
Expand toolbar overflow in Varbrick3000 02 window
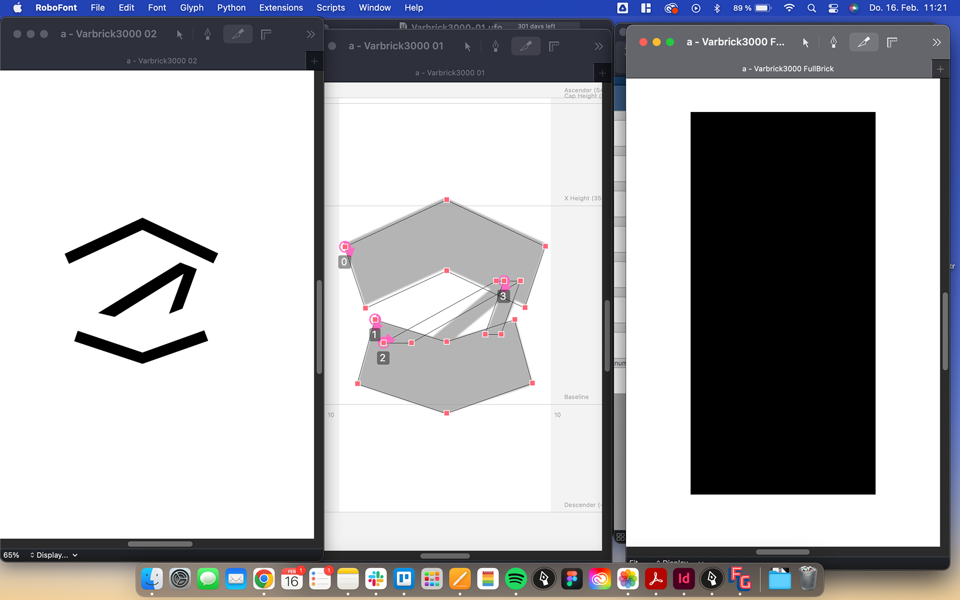[x=310, y=34]
